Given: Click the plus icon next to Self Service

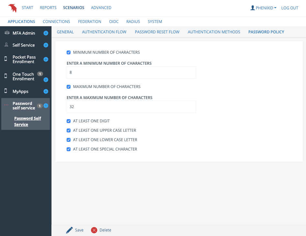Looking at the screenshot, I should coord(46,45).
